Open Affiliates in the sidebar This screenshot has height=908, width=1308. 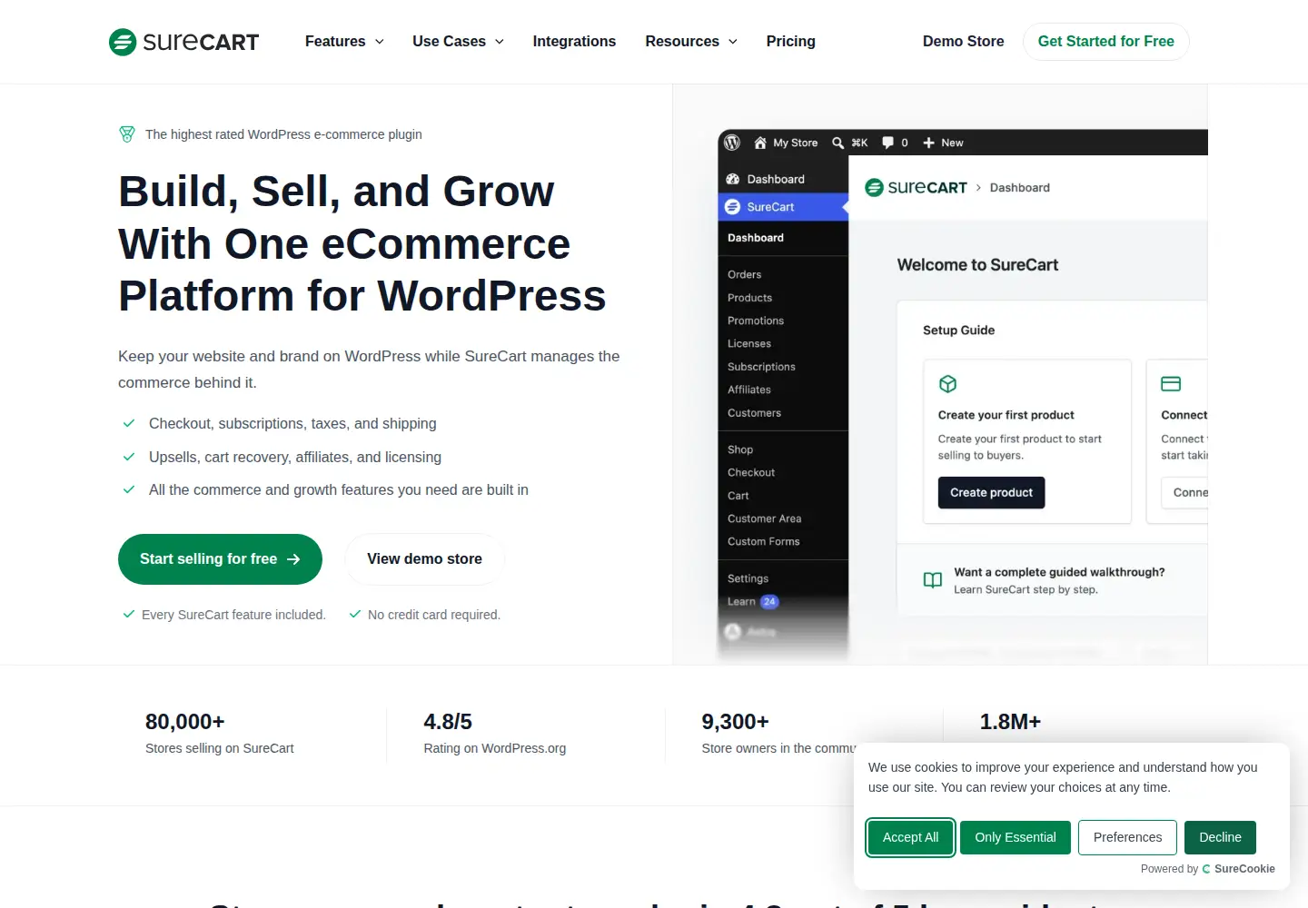pos(749,390)
